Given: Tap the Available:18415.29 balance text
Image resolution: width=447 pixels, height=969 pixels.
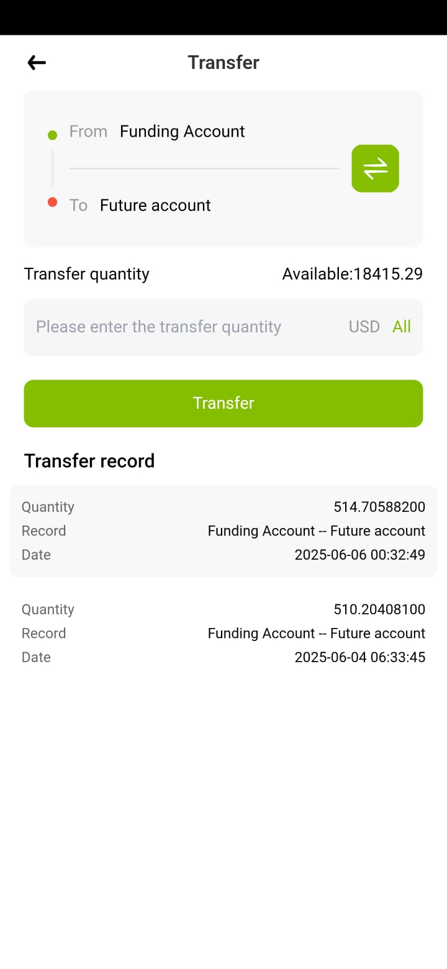Looking at the screenshot, I should pos(352,274).
